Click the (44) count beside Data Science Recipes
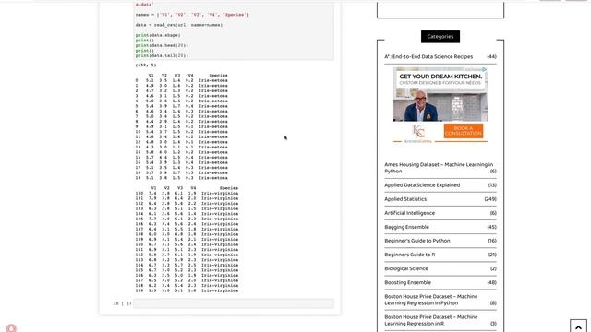Image resolution: width=591 pixels, height=332 pixels. (491, 56)
